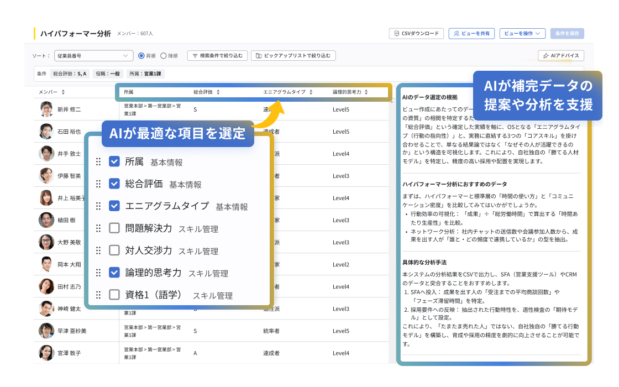This screenshot has height=387, width=619.
Task: Expand the 従業員番号 sort dropdown
Action: pos(93,56)
